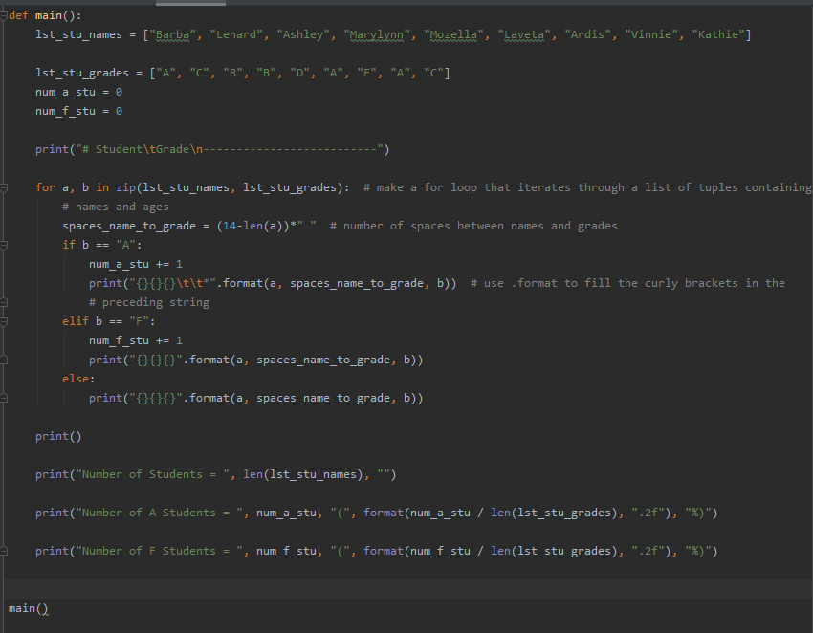Click the 'elif' keyword
Image resolution: width=813 pixels, height=633 pixels.
[x=76, y=321]
